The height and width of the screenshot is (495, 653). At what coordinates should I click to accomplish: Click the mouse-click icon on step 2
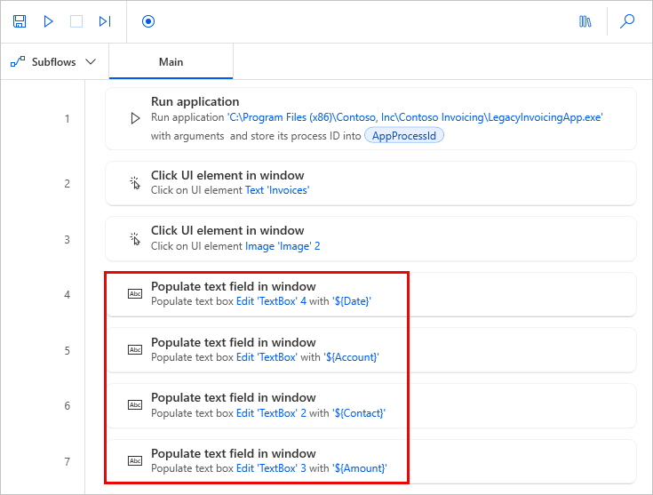coord(135,183)
